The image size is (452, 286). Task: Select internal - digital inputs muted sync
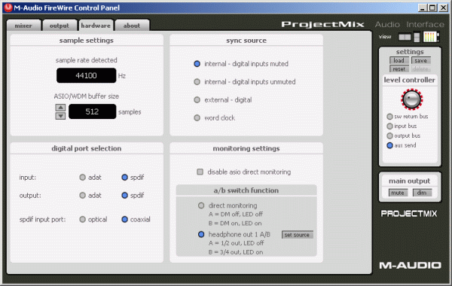click(x=197, y=64)
